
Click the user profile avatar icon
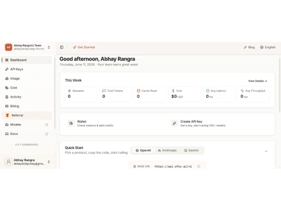coord(8,161)
